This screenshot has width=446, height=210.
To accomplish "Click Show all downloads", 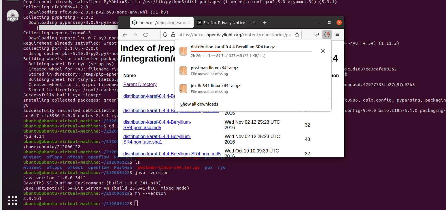I will tap(199, 104).
